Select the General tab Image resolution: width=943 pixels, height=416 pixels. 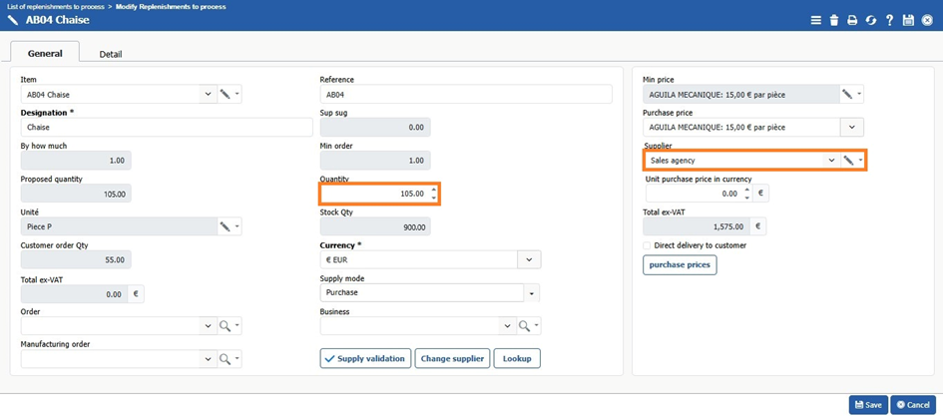click(45, 54)
